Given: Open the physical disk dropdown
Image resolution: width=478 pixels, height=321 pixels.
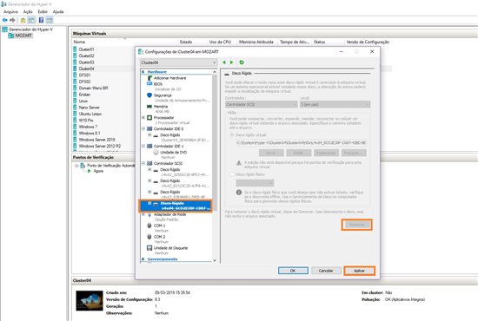Looking at the screenshot, I should tap(255, 183).
